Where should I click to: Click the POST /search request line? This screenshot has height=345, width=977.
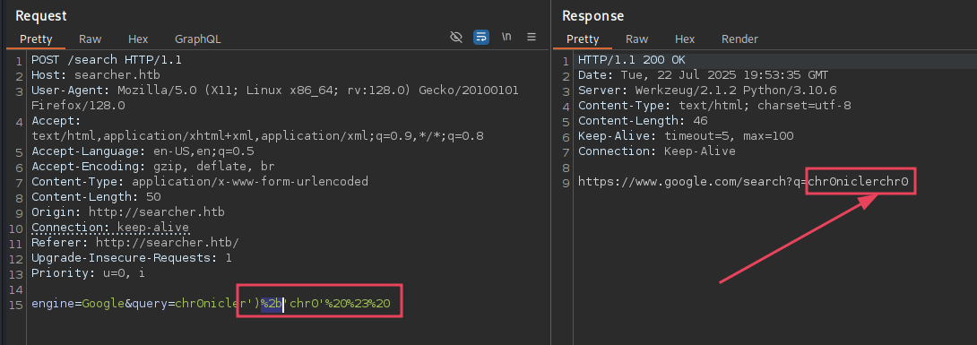tap(107, 60)
